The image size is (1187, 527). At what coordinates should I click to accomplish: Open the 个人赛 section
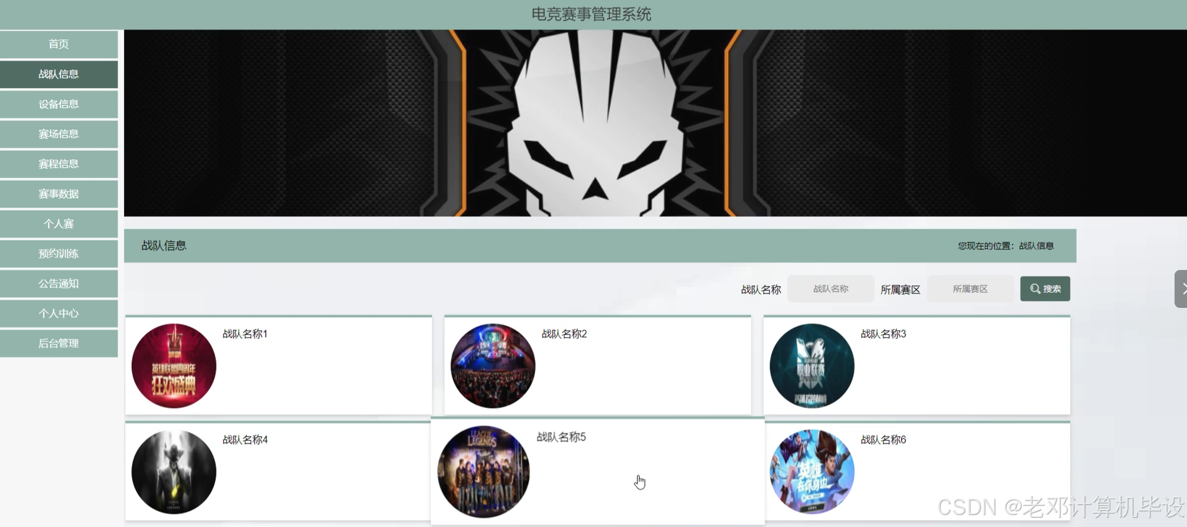pos(58,224)
